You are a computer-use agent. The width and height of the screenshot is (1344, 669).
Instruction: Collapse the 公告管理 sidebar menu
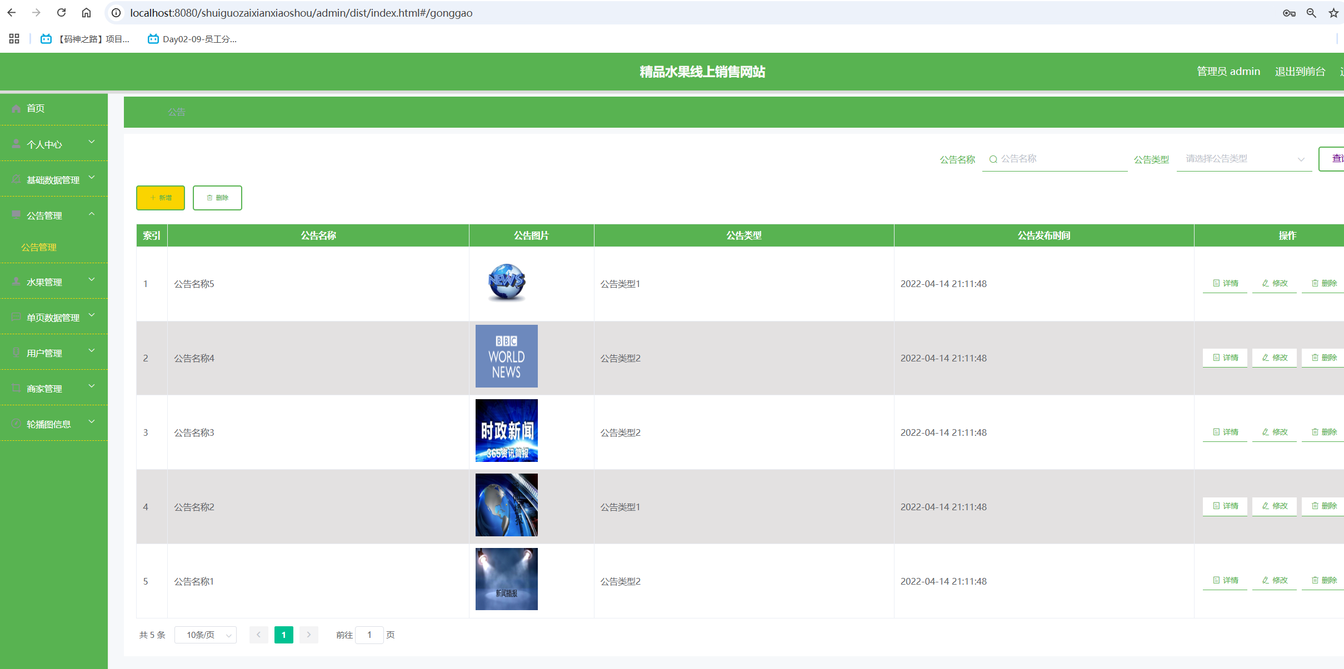coord(53,215)
